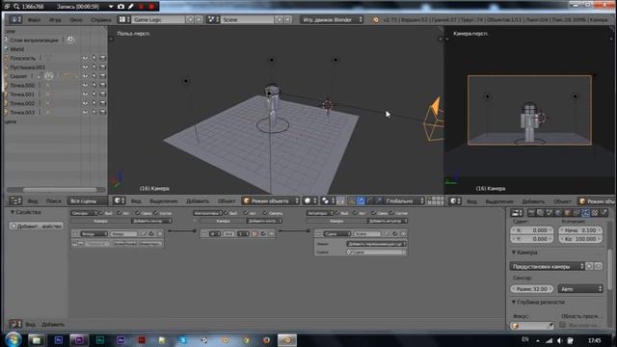The width and height of the screenshot is (617, 347).
Task: Open the Все сцены display dropdown
Action: click(x=88, y=201)
